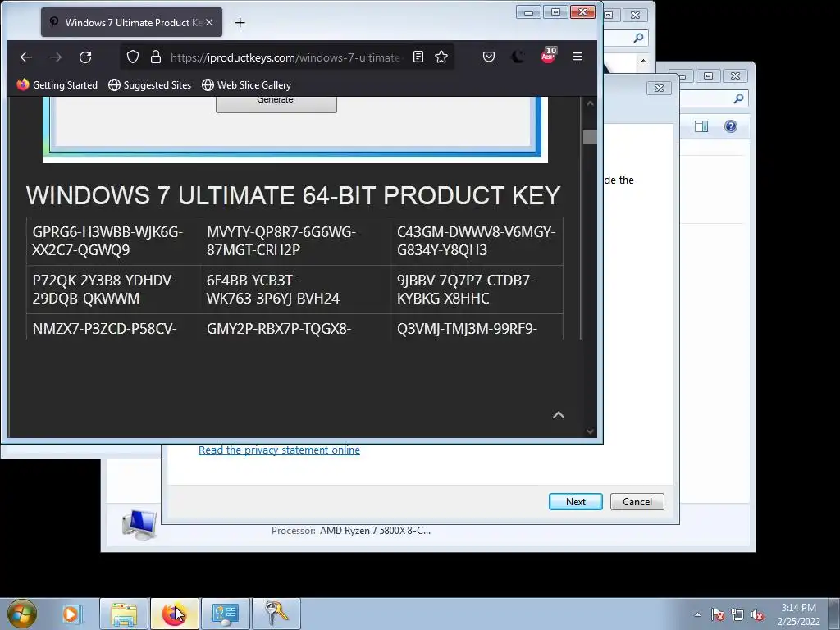Open Firefox hamburger application menu
840x630 pixels.
click(577, 57)
